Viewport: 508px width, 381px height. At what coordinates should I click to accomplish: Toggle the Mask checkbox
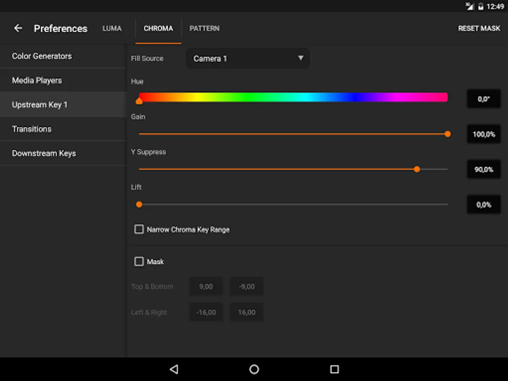tap(139, 262)
